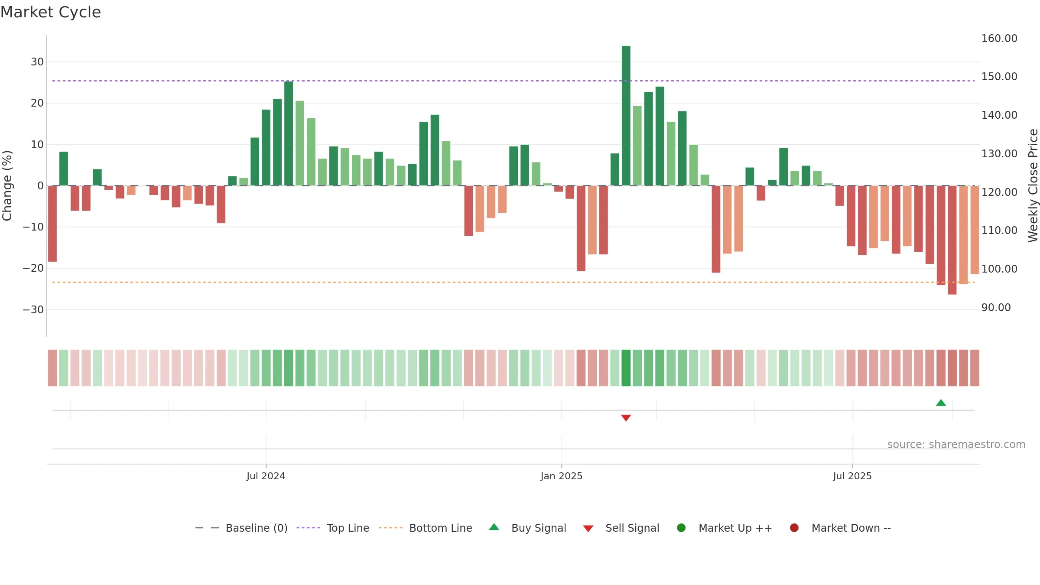1040x585 pixels.
Task: Click the tallest green bar above 30 percent
Action: point(626,116)
